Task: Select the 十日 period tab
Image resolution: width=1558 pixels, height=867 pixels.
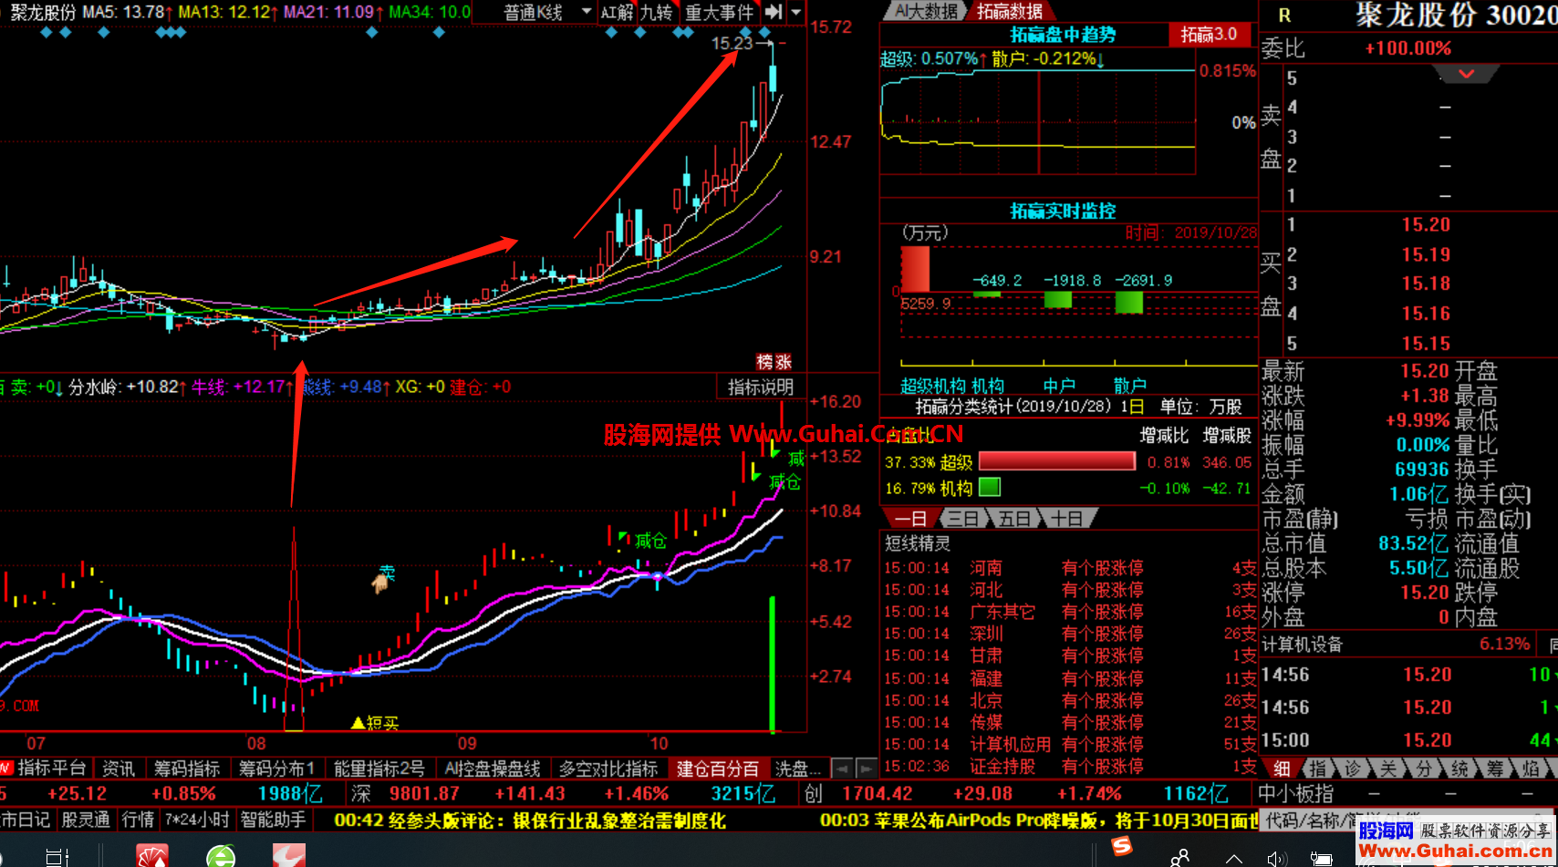Action: pos(1066,519)
